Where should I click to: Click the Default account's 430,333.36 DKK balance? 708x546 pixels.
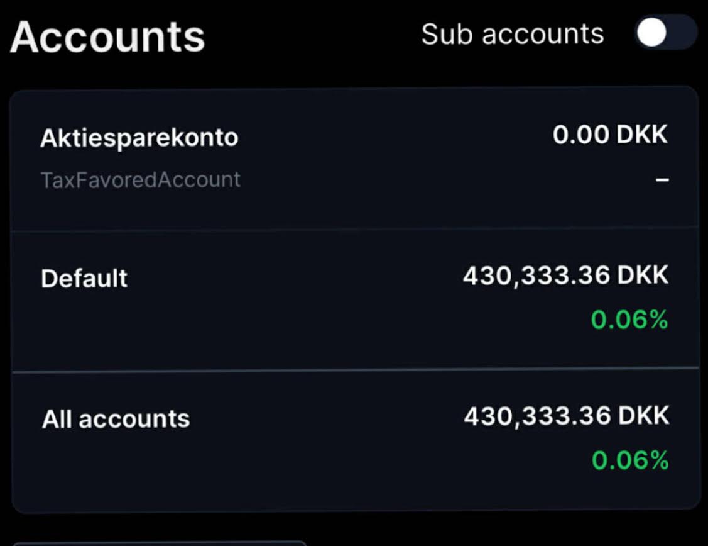tap(565, 276)
